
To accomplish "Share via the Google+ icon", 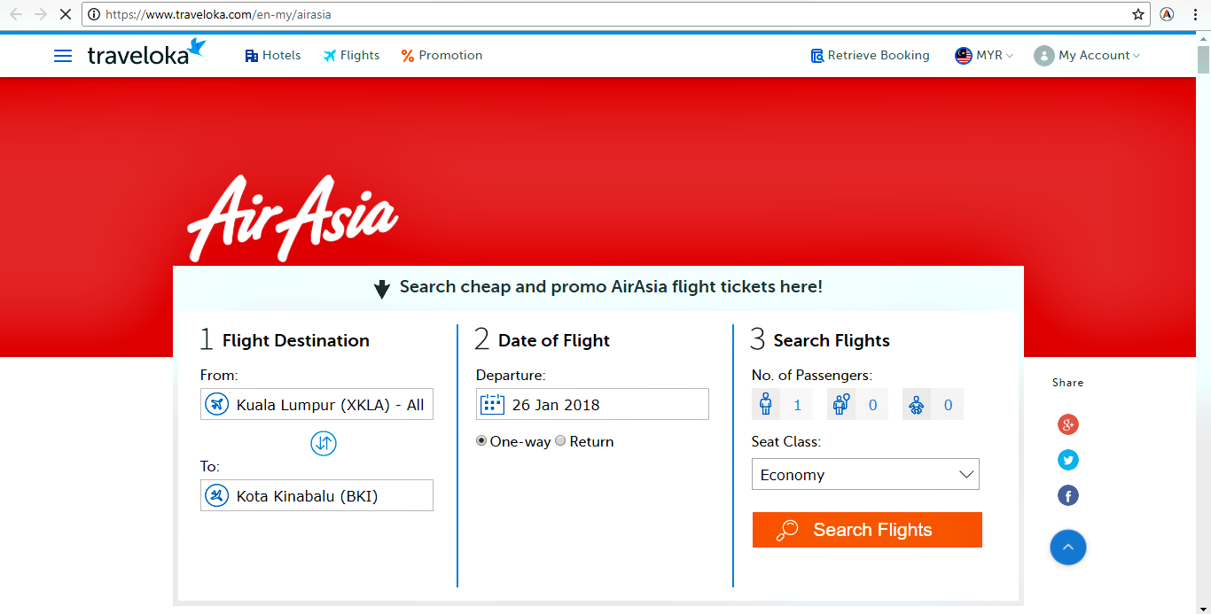I will click(x=1067, y=424).
